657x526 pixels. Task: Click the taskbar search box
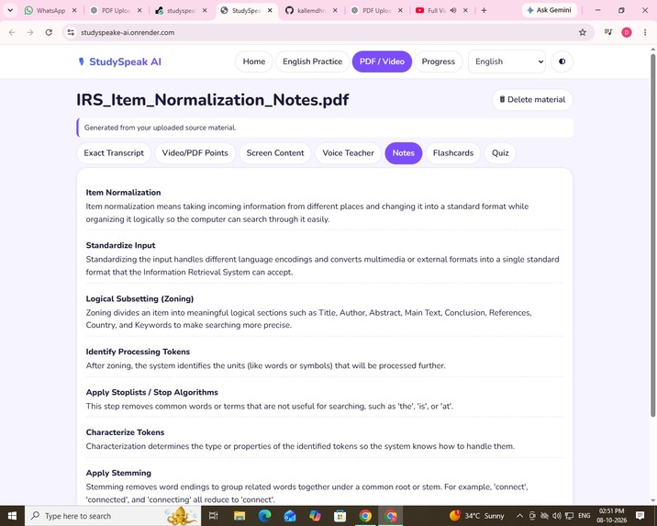(x=113, y=516)
